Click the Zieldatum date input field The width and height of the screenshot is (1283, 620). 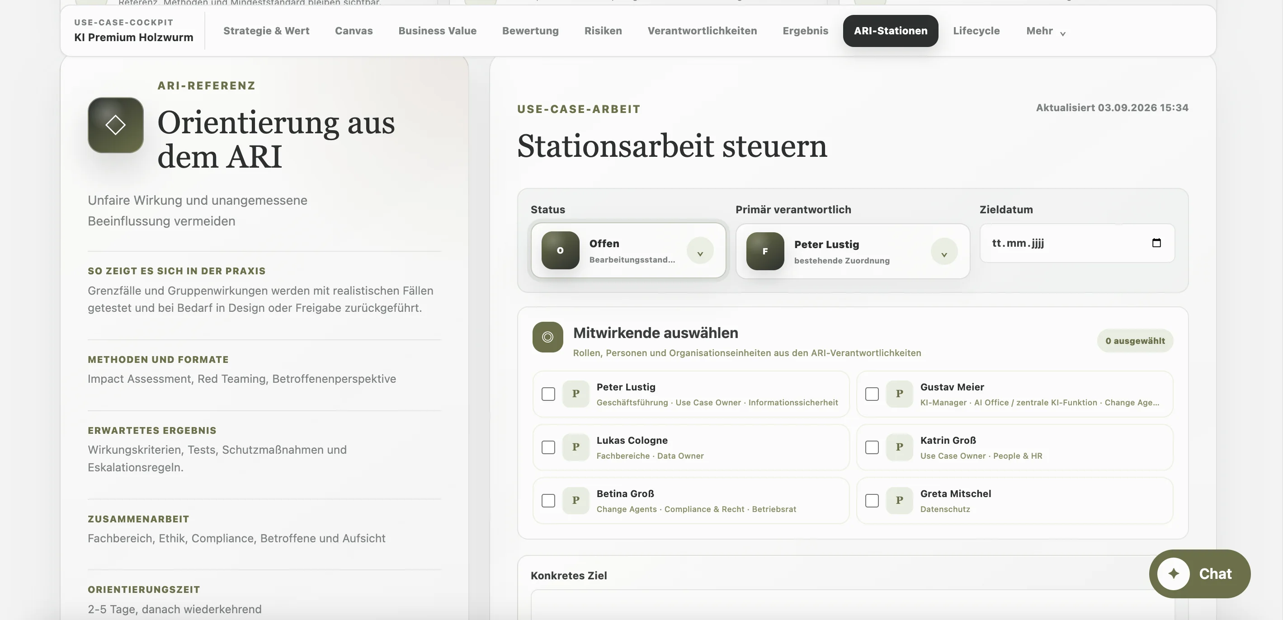tap(1077, 243)
